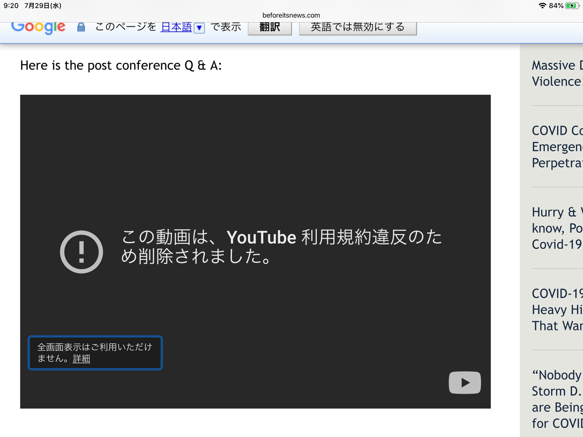Screen dimensions: 583x437
Task: Tap the 9:20 clock in the status bar
Action: pos(11,5)
